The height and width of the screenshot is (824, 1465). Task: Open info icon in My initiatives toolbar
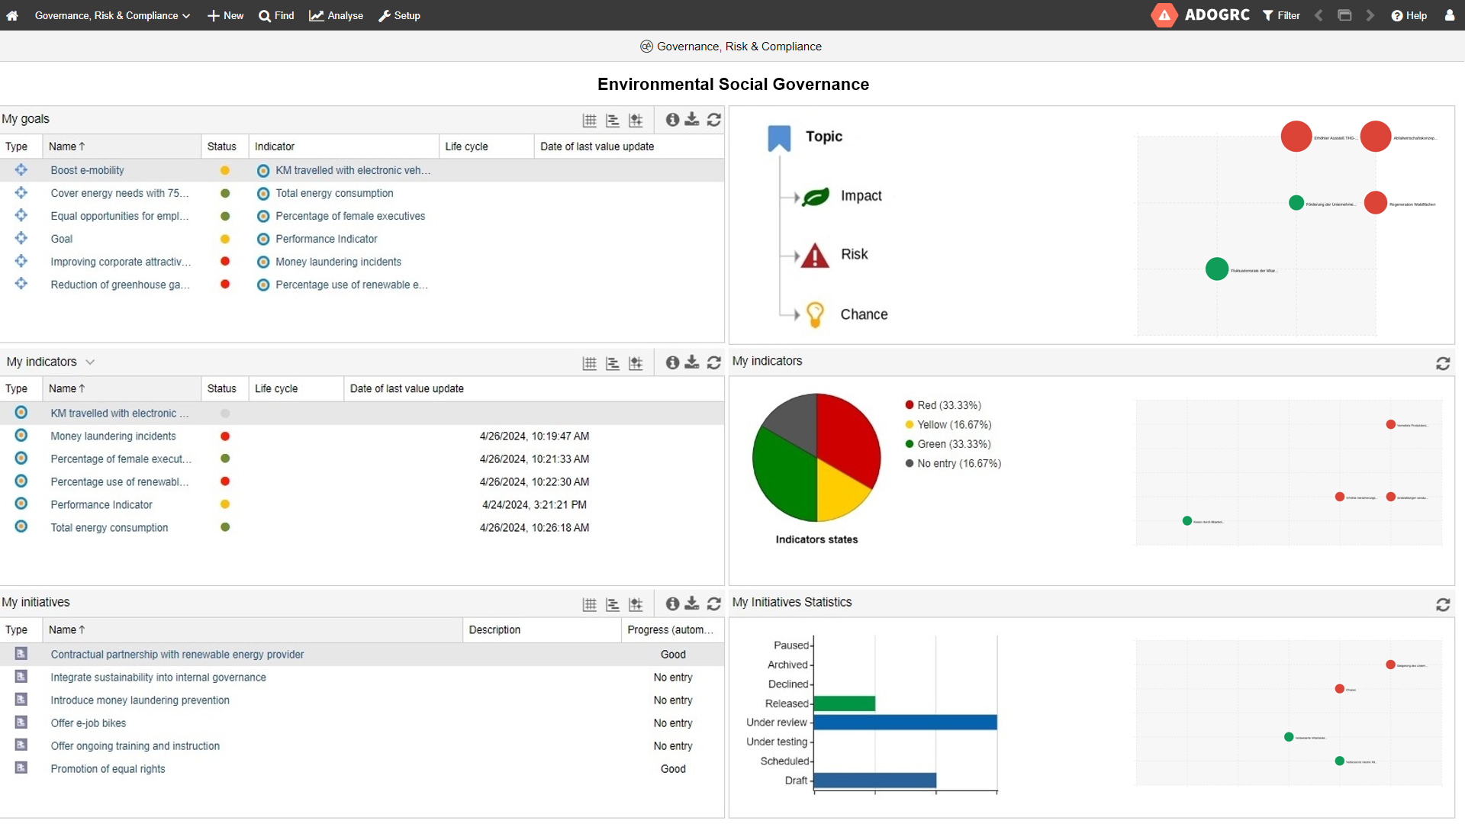click(671, 604)
